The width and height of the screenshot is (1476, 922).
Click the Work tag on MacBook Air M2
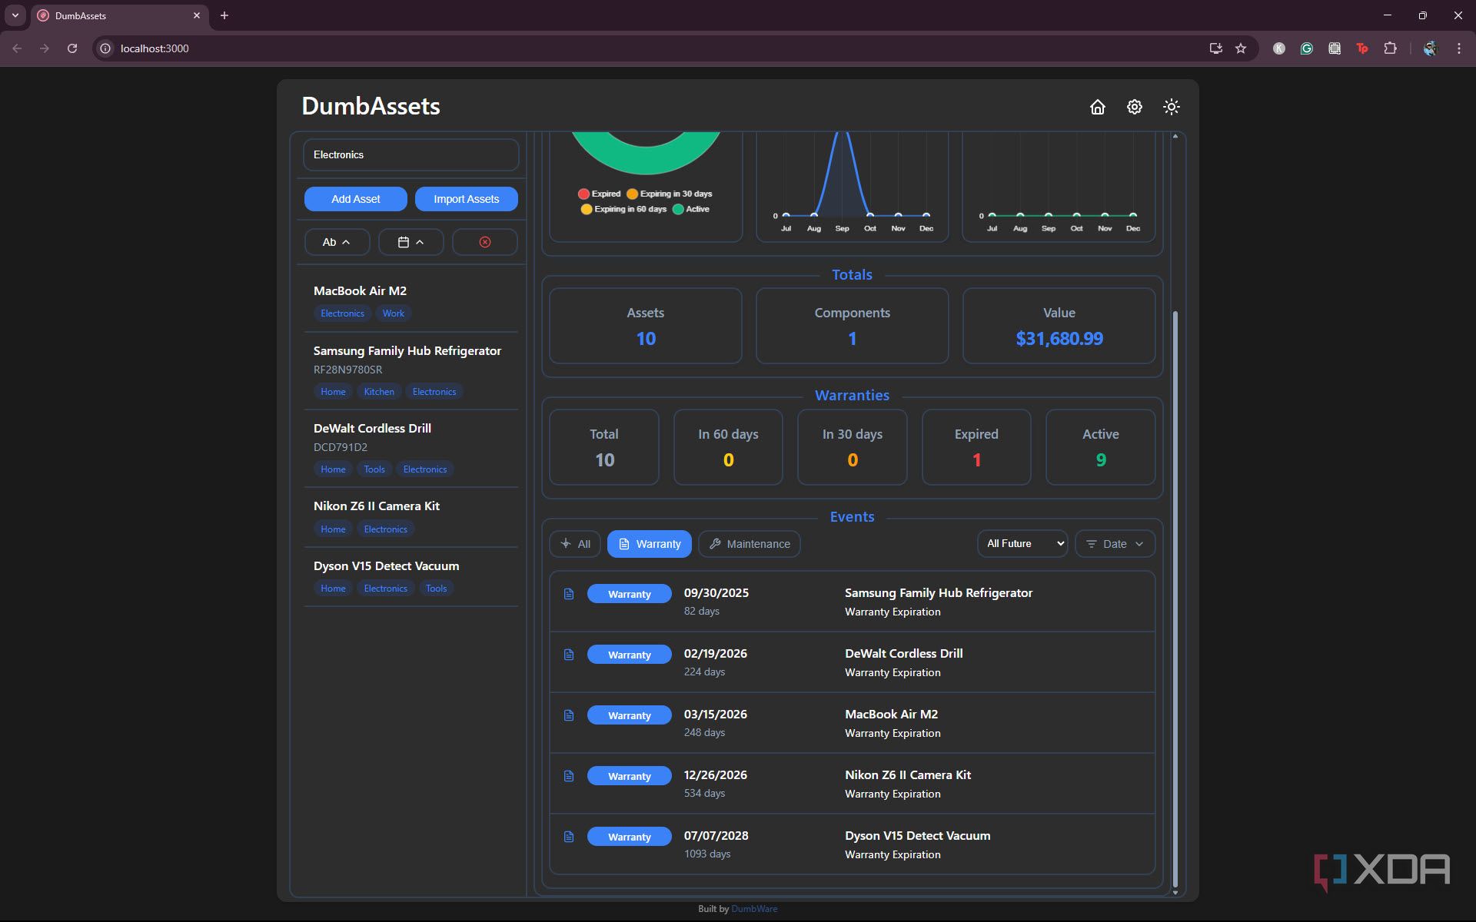click(x=393, y=313)
